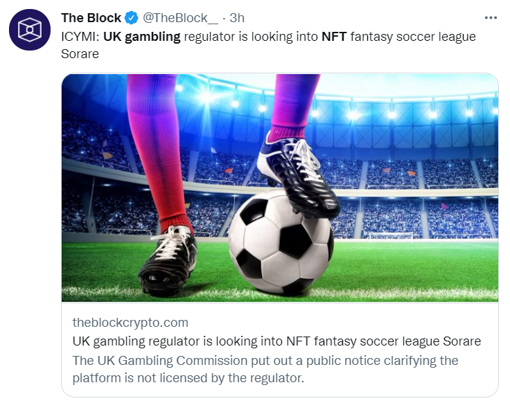The image size is (510, 403).
Task: Click the cleat resting on the ball
Action: click(x=297, y=175)
